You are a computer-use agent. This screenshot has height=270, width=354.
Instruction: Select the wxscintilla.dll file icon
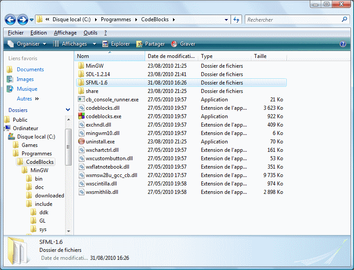(x=81, y=184)
